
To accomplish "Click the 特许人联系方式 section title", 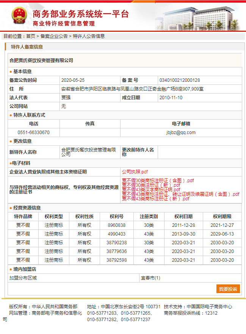I will (29, 115).
